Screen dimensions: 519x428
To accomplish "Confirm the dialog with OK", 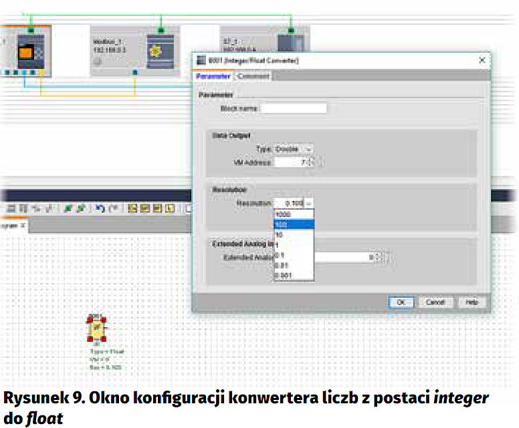I will coord(401,302).
